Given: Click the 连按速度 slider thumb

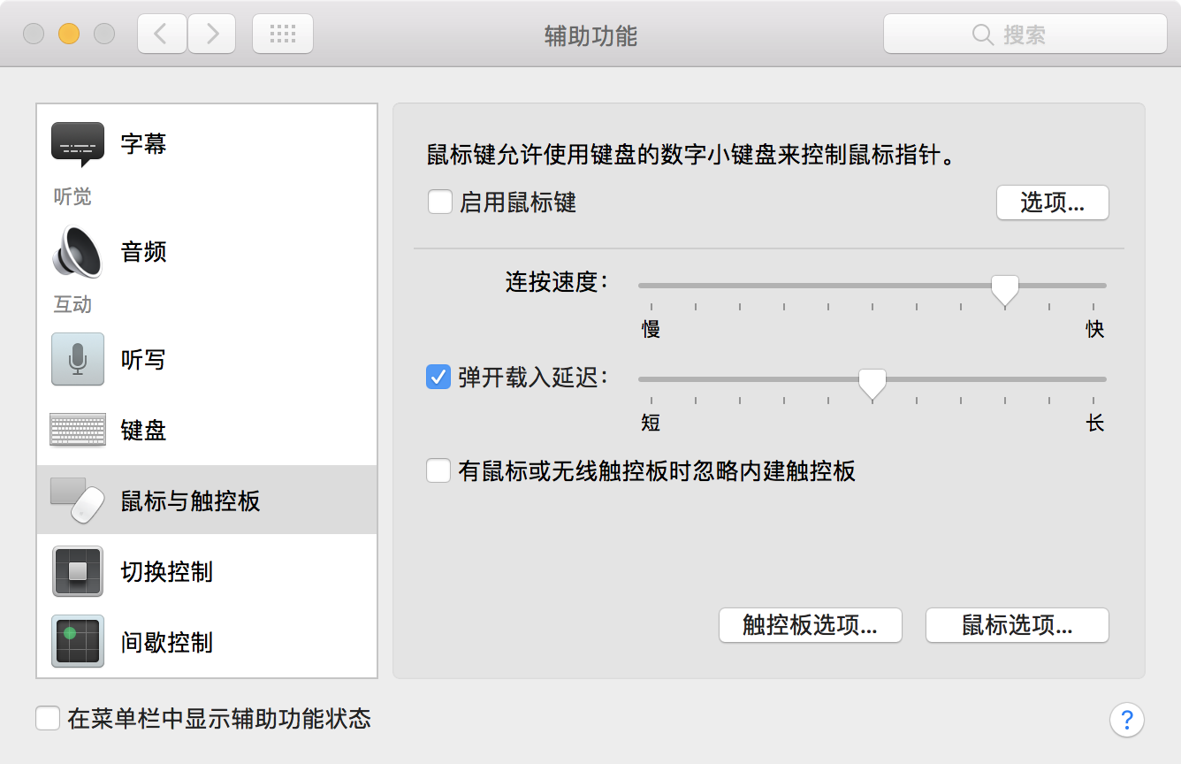Looking at the screenshot, I should coord(1005,289).
